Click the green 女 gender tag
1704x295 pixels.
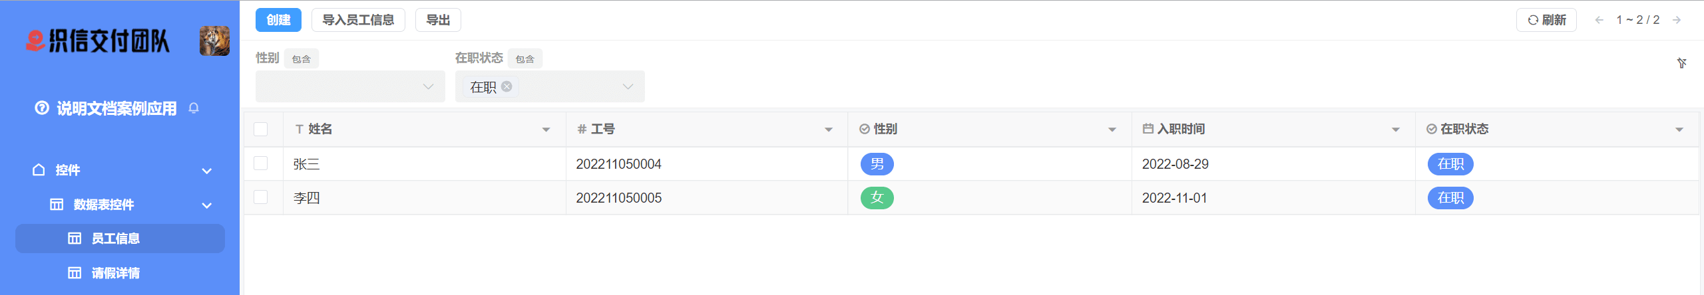tap(877, 197)
